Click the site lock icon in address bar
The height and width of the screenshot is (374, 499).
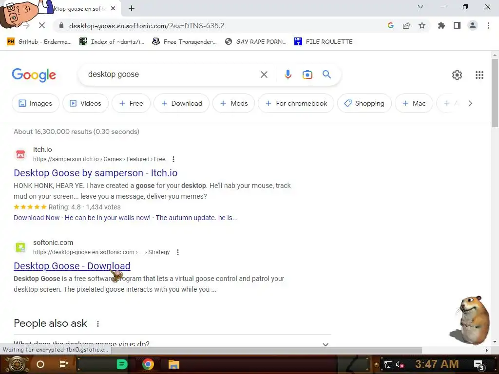(61, 25)
